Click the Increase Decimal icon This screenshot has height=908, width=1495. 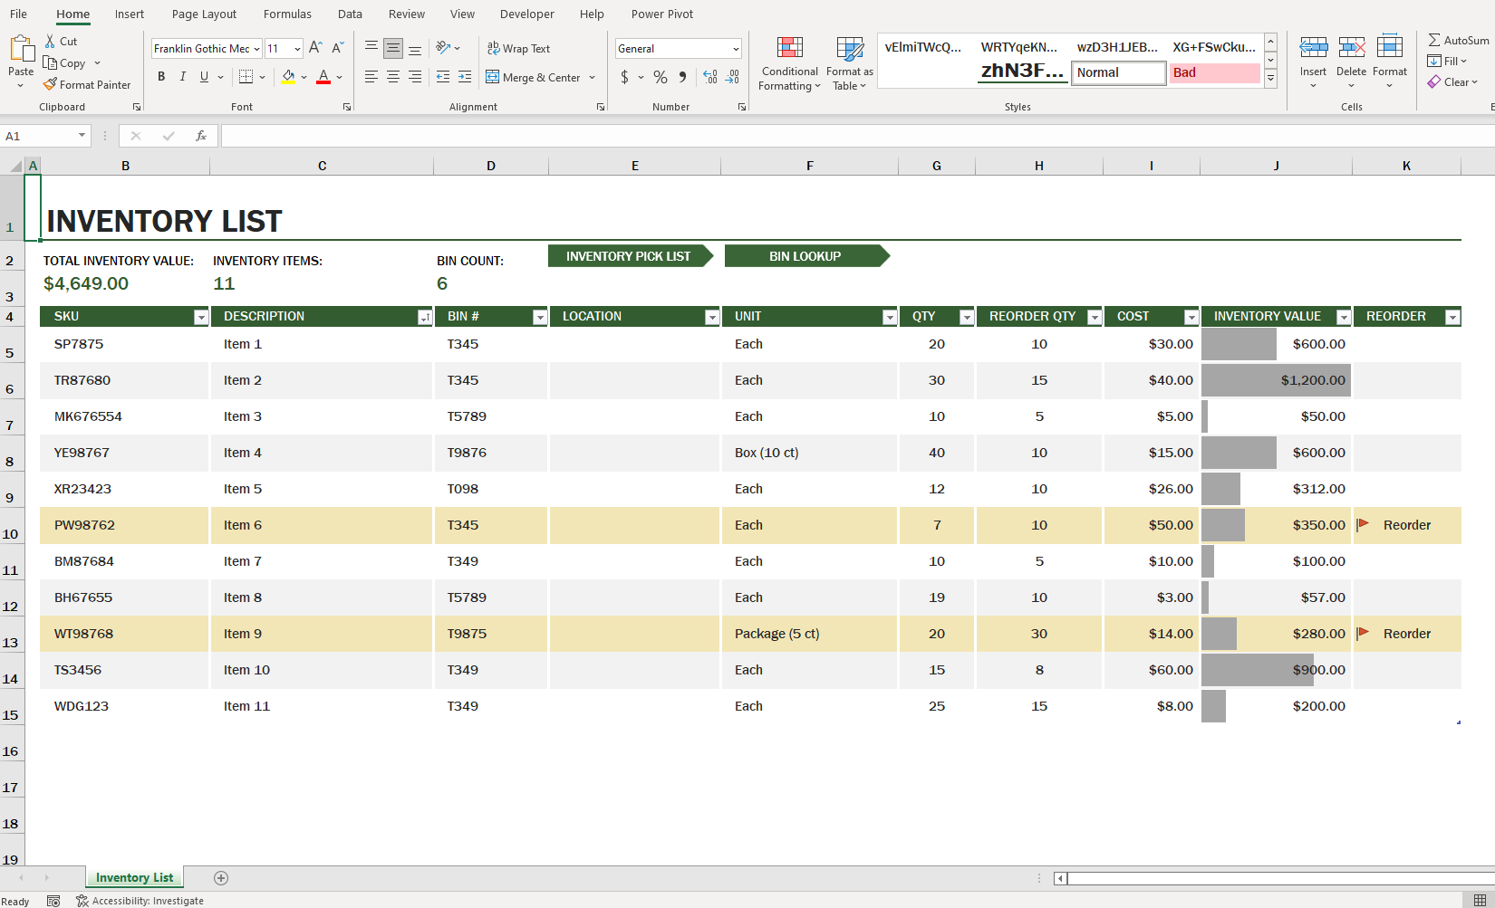point(709,78)
